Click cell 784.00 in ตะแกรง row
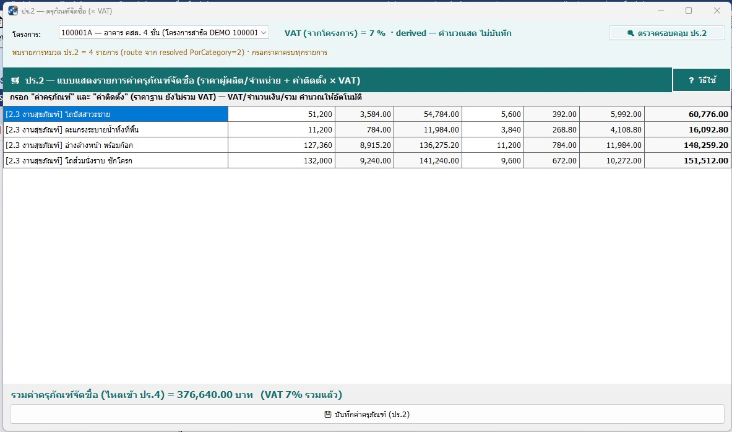Image resolution: width=732 pixels, height=432 pixels. tap(364, 129)
